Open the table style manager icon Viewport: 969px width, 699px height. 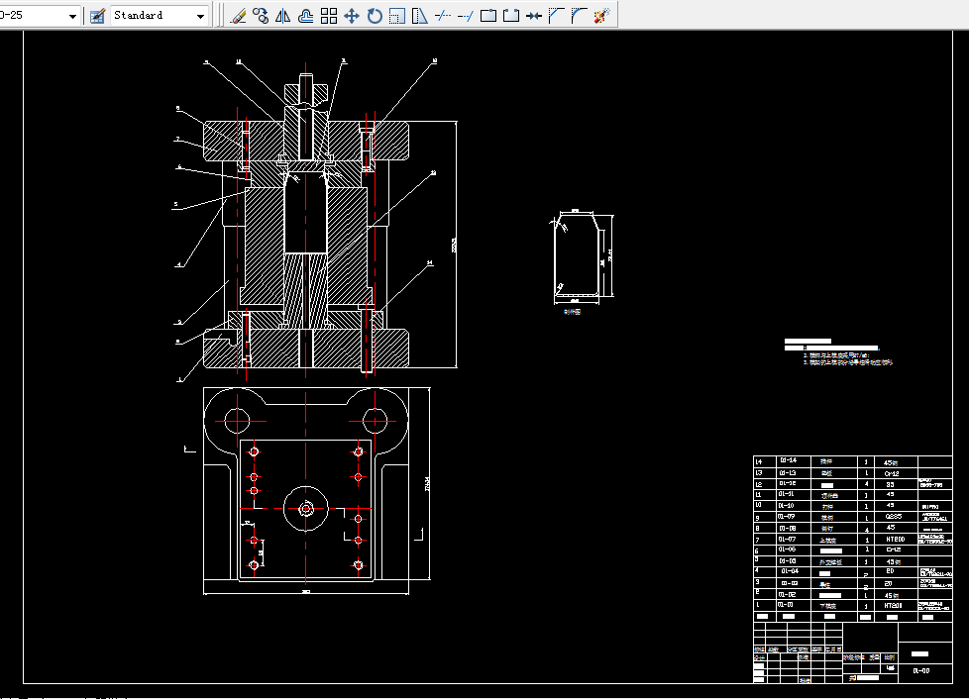coord(97,16)
